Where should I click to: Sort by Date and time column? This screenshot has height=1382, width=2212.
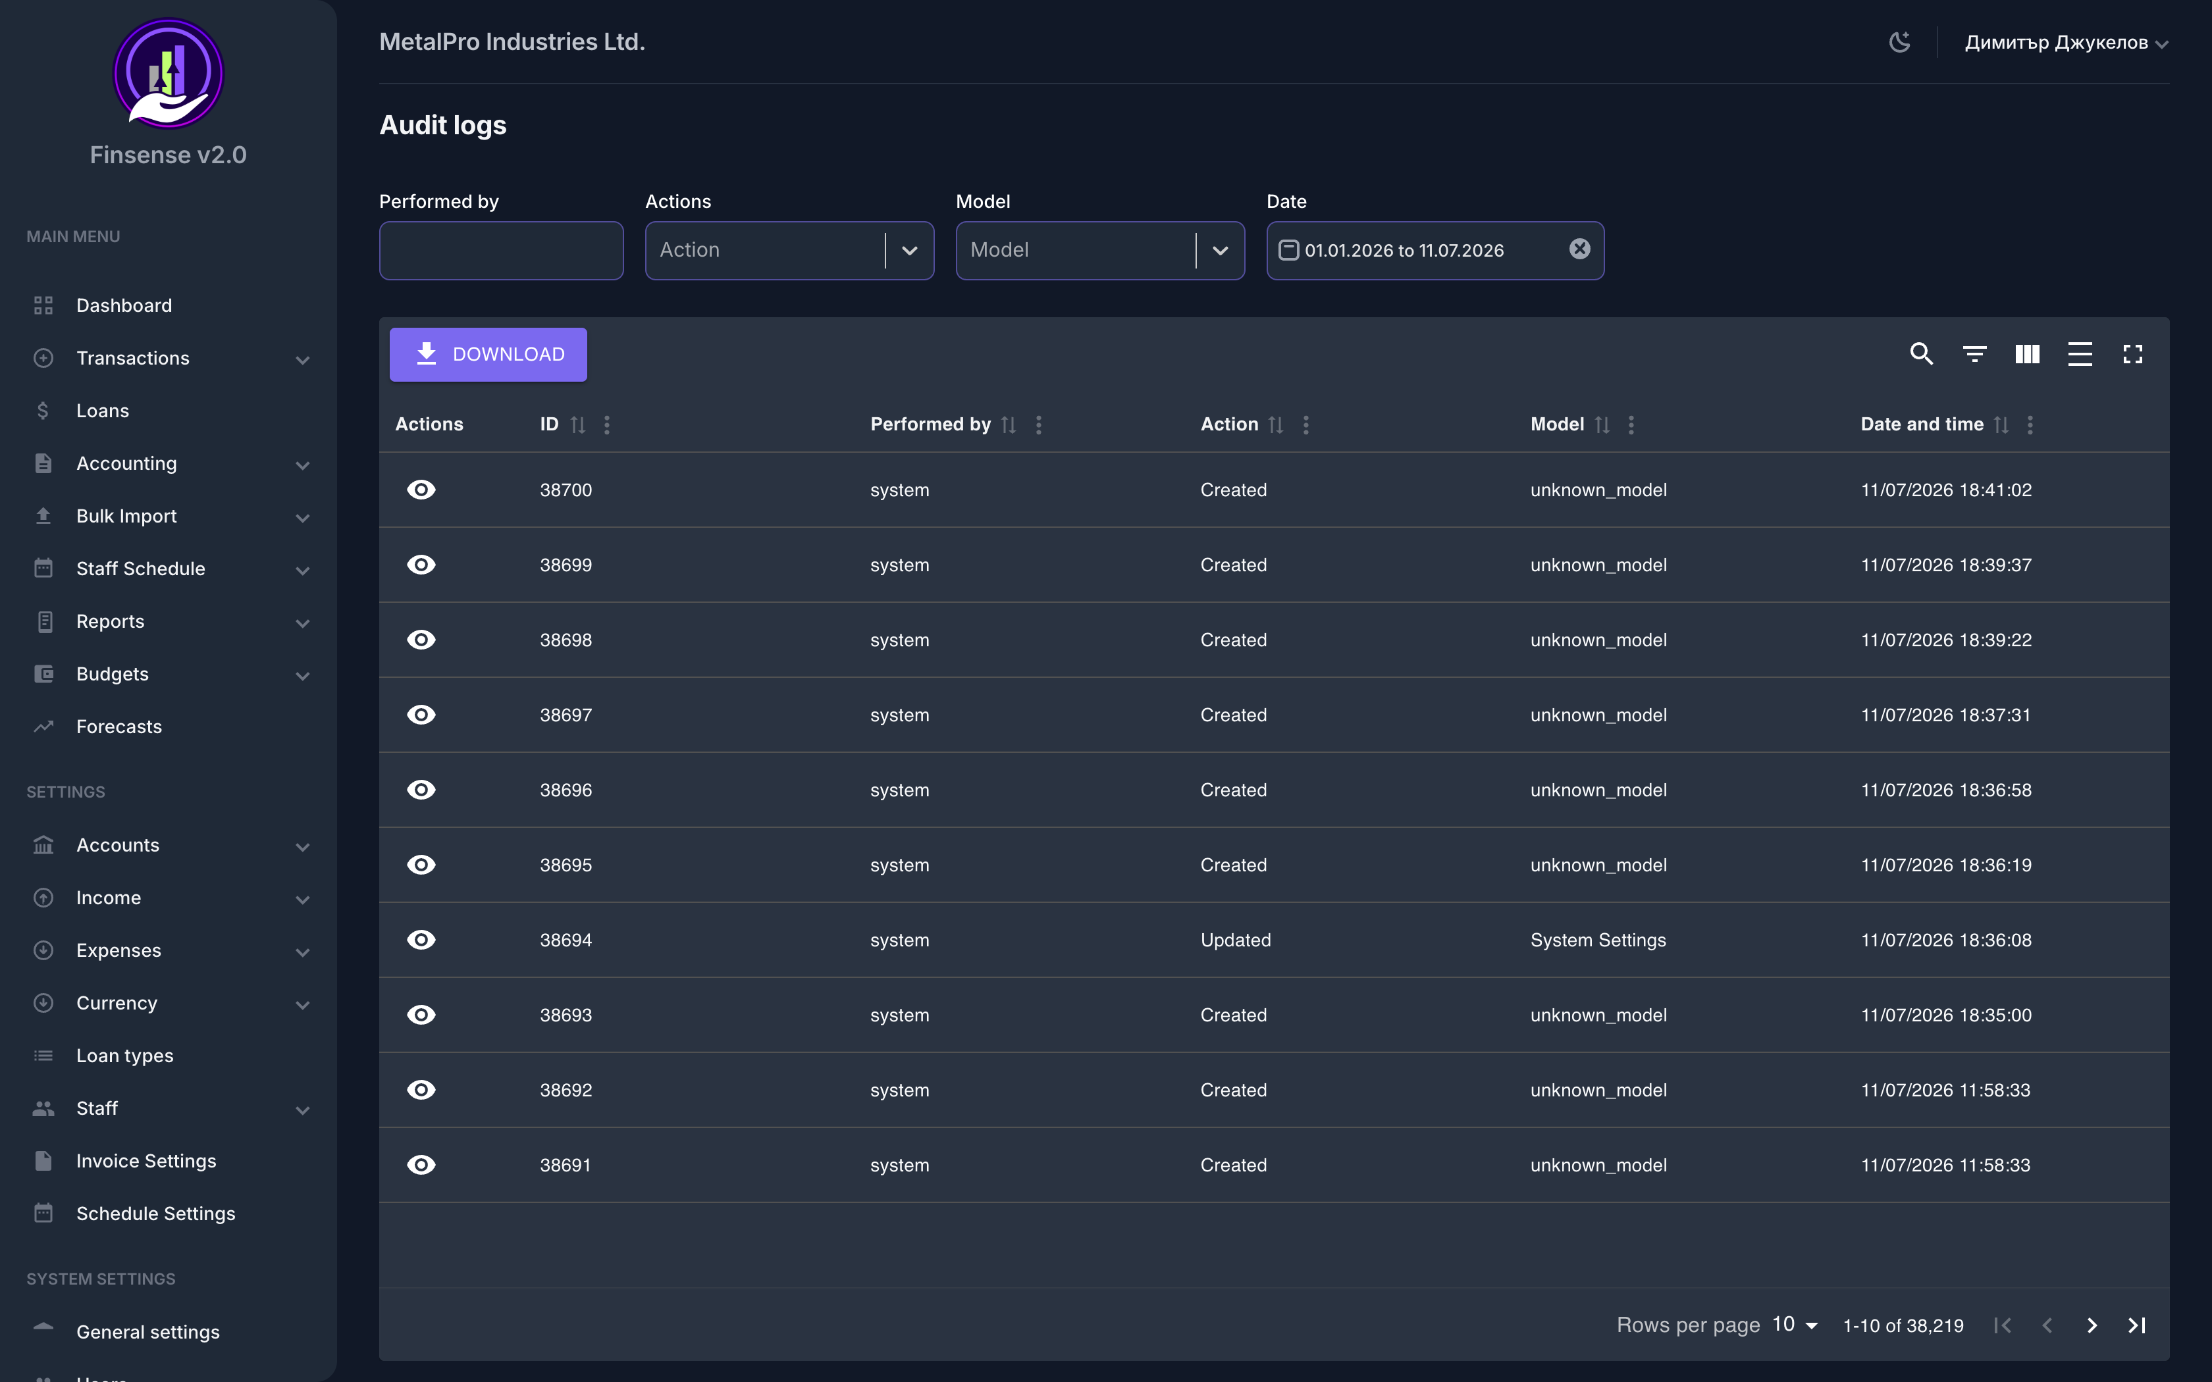(2001, 424)
